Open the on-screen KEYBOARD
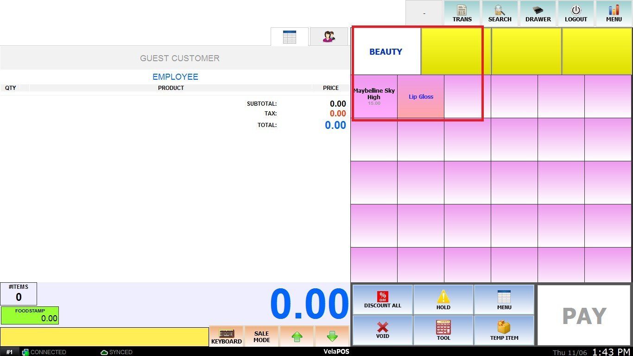 coord(226,336)
